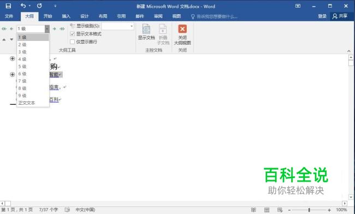
Task: Open the undo history dropdown arrow
Action: (29, 6)
